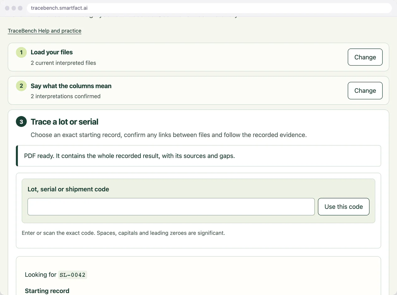Click the Starting record heading

[47, 291]
